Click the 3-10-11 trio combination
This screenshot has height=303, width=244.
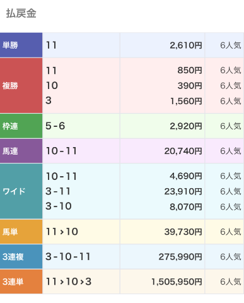tap(68, 257)
